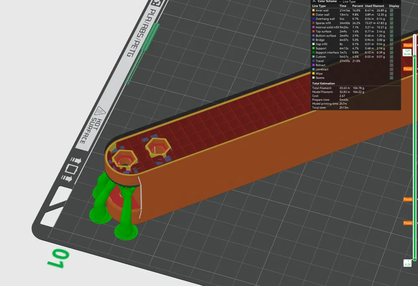Click the yellow Wipe swatch
Image resolution: width=418 pixels, height=286 pixels.
tap(313, 74)
